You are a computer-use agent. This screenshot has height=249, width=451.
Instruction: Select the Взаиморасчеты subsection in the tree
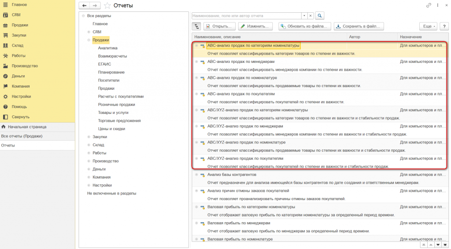coord(112,56)
